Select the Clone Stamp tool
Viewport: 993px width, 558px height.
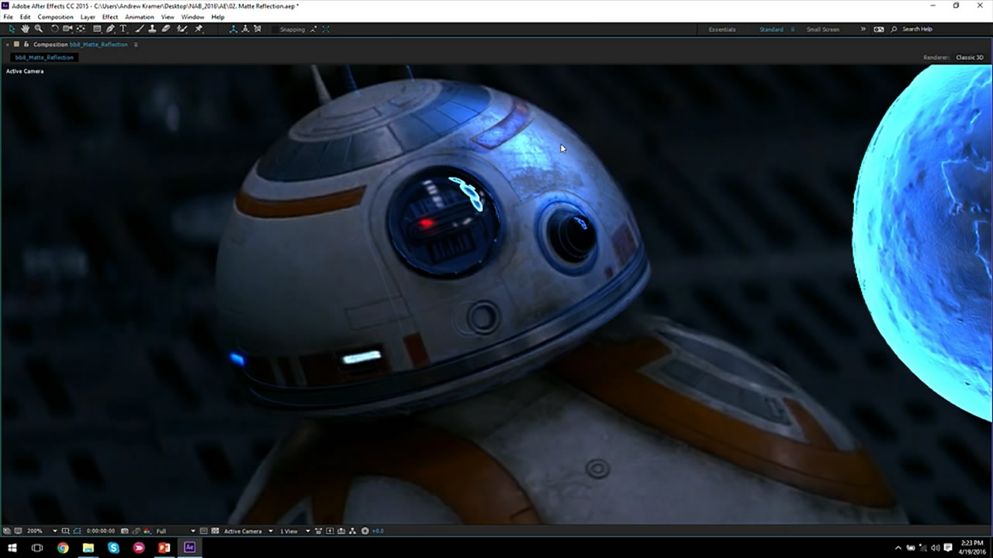(152, 29)
